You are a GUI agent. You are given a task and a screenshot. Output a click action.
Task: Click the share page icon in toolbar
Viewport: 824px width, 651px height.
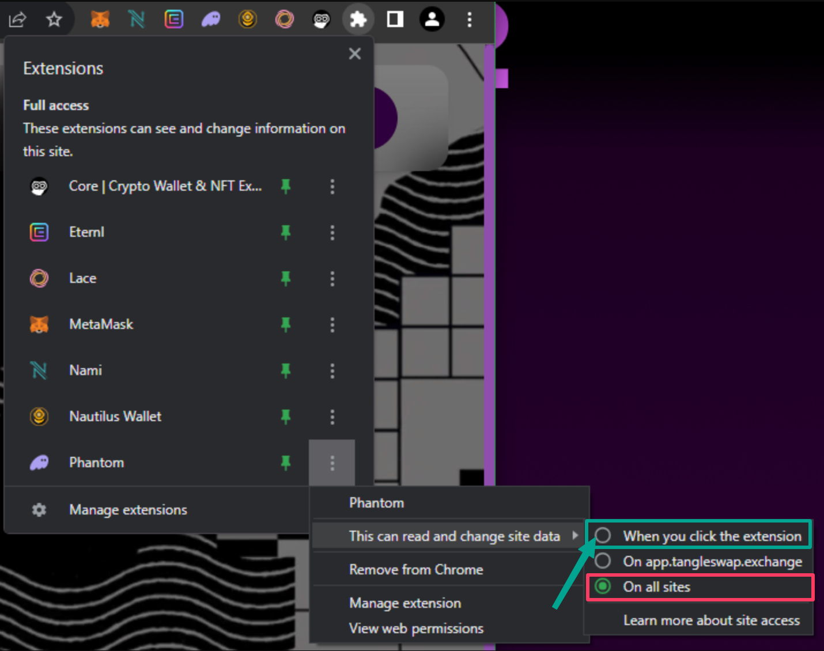pos(17,20)
